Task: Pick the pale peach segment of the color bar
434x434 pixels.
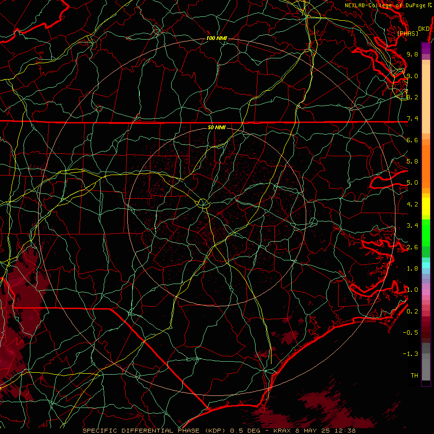Action: tap(426, 99)
